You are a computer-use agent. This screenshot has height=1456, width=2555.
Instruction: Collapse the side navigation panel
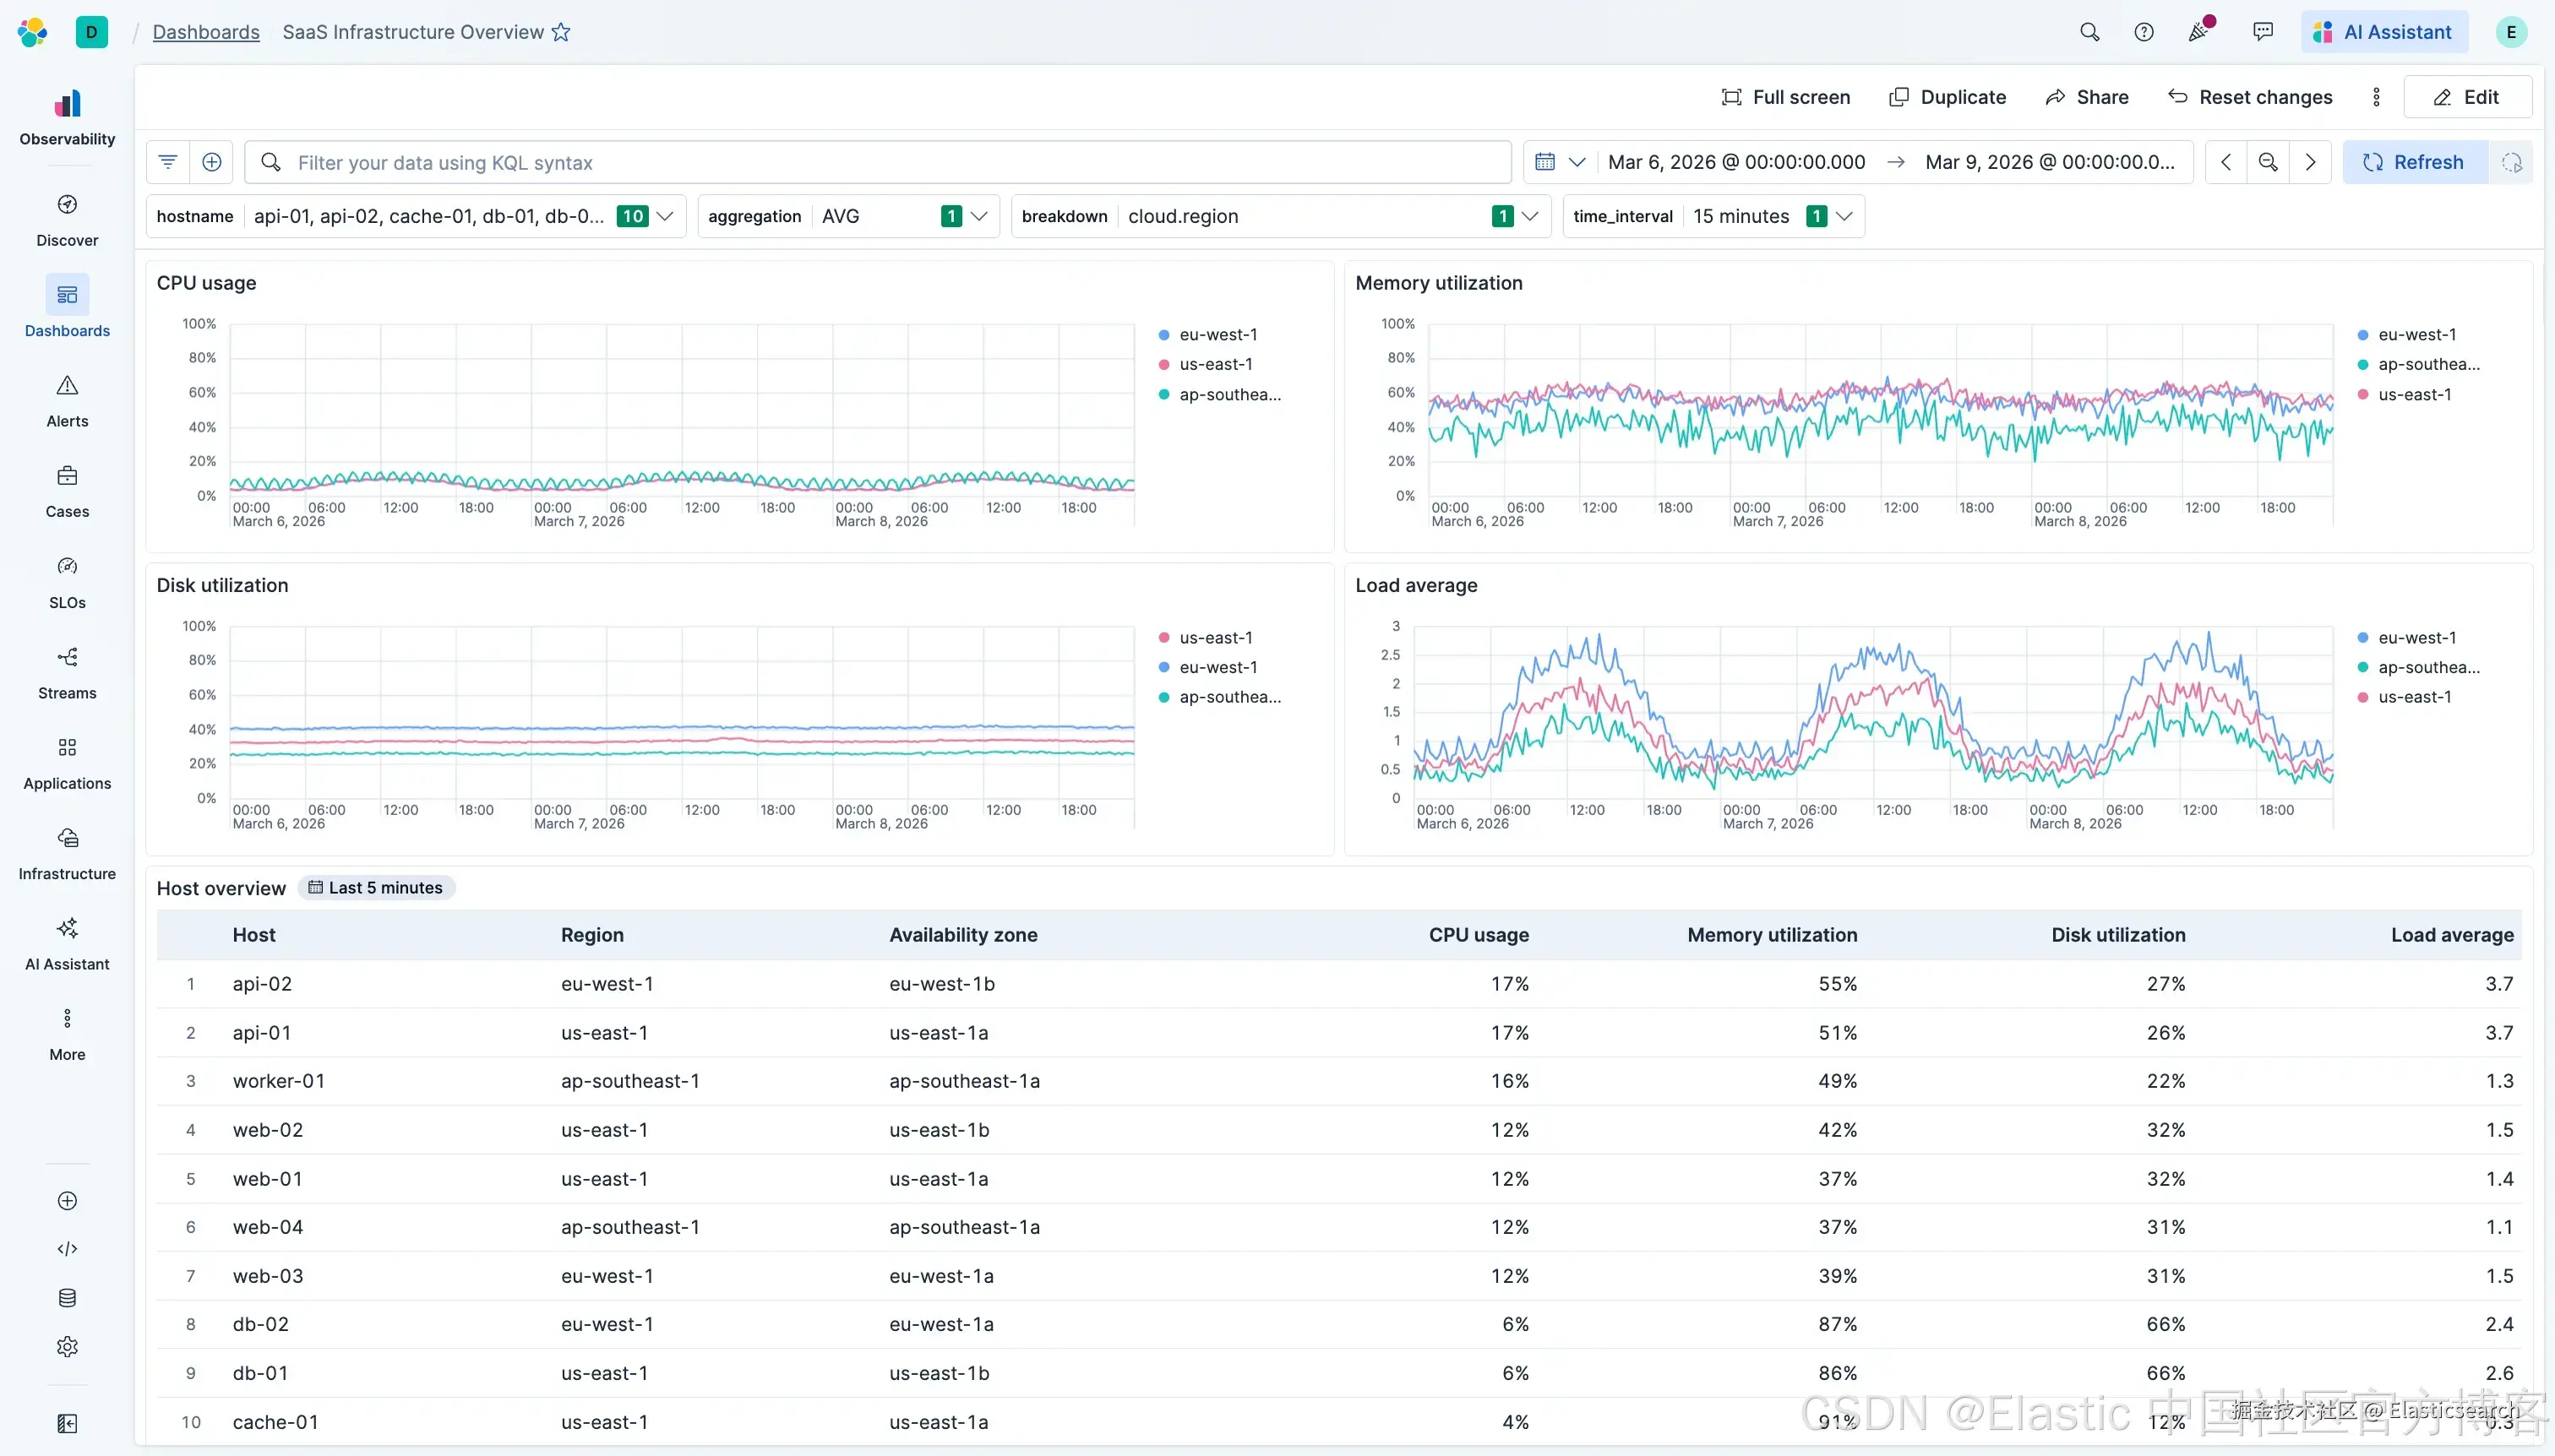click(x=67, y=1424)
